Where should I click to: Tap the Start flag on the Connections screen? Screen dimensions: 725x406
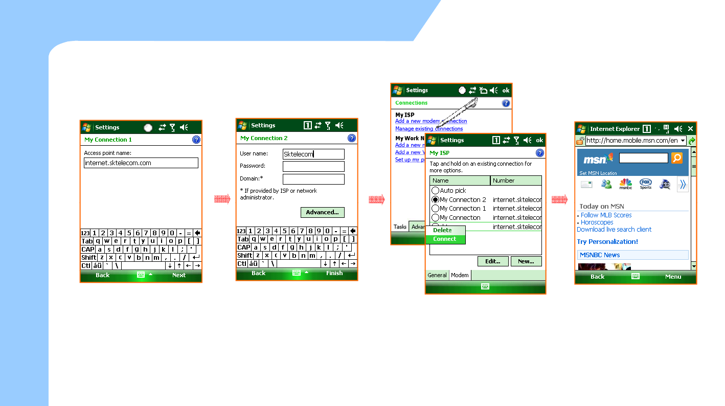(398, 90)
